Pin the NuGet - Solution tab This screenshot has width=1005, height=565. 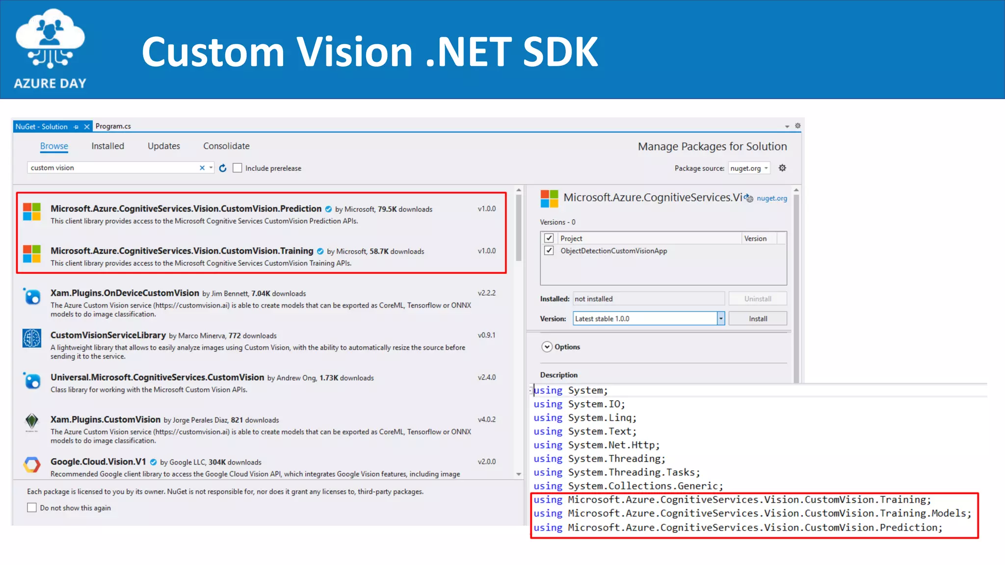tap(76, 127)
